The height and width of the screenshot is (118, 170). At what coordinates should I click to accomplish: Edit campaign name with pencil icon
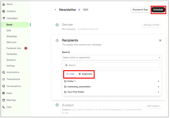point(79,10)
